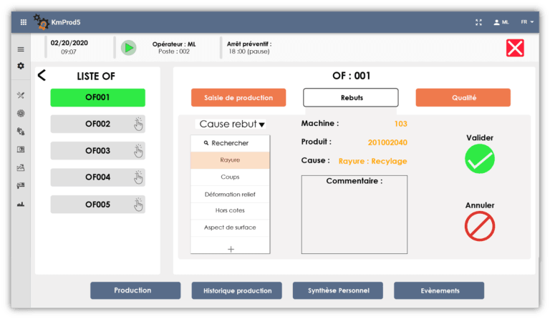Choose Aspect de surface cause option
The image size is (550, 319).
[x=230, y=227]
